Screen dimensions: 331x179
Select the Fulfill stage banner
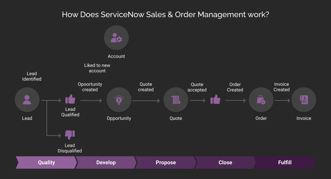[x=285, y=162]
